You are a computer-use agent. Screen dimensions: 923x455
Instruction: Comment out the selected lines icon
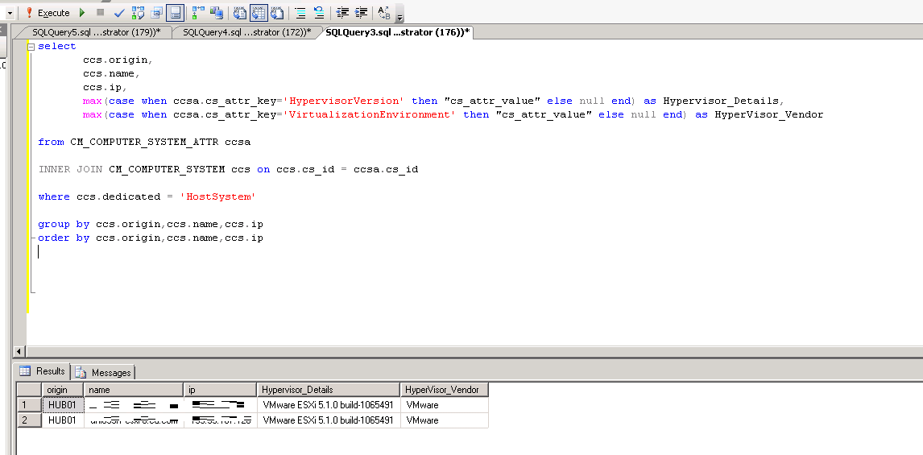300,12
